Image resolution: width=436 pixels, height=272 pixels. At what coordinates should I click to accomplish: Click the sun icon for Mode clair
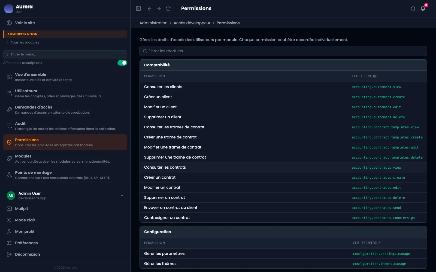pos(9,220)
